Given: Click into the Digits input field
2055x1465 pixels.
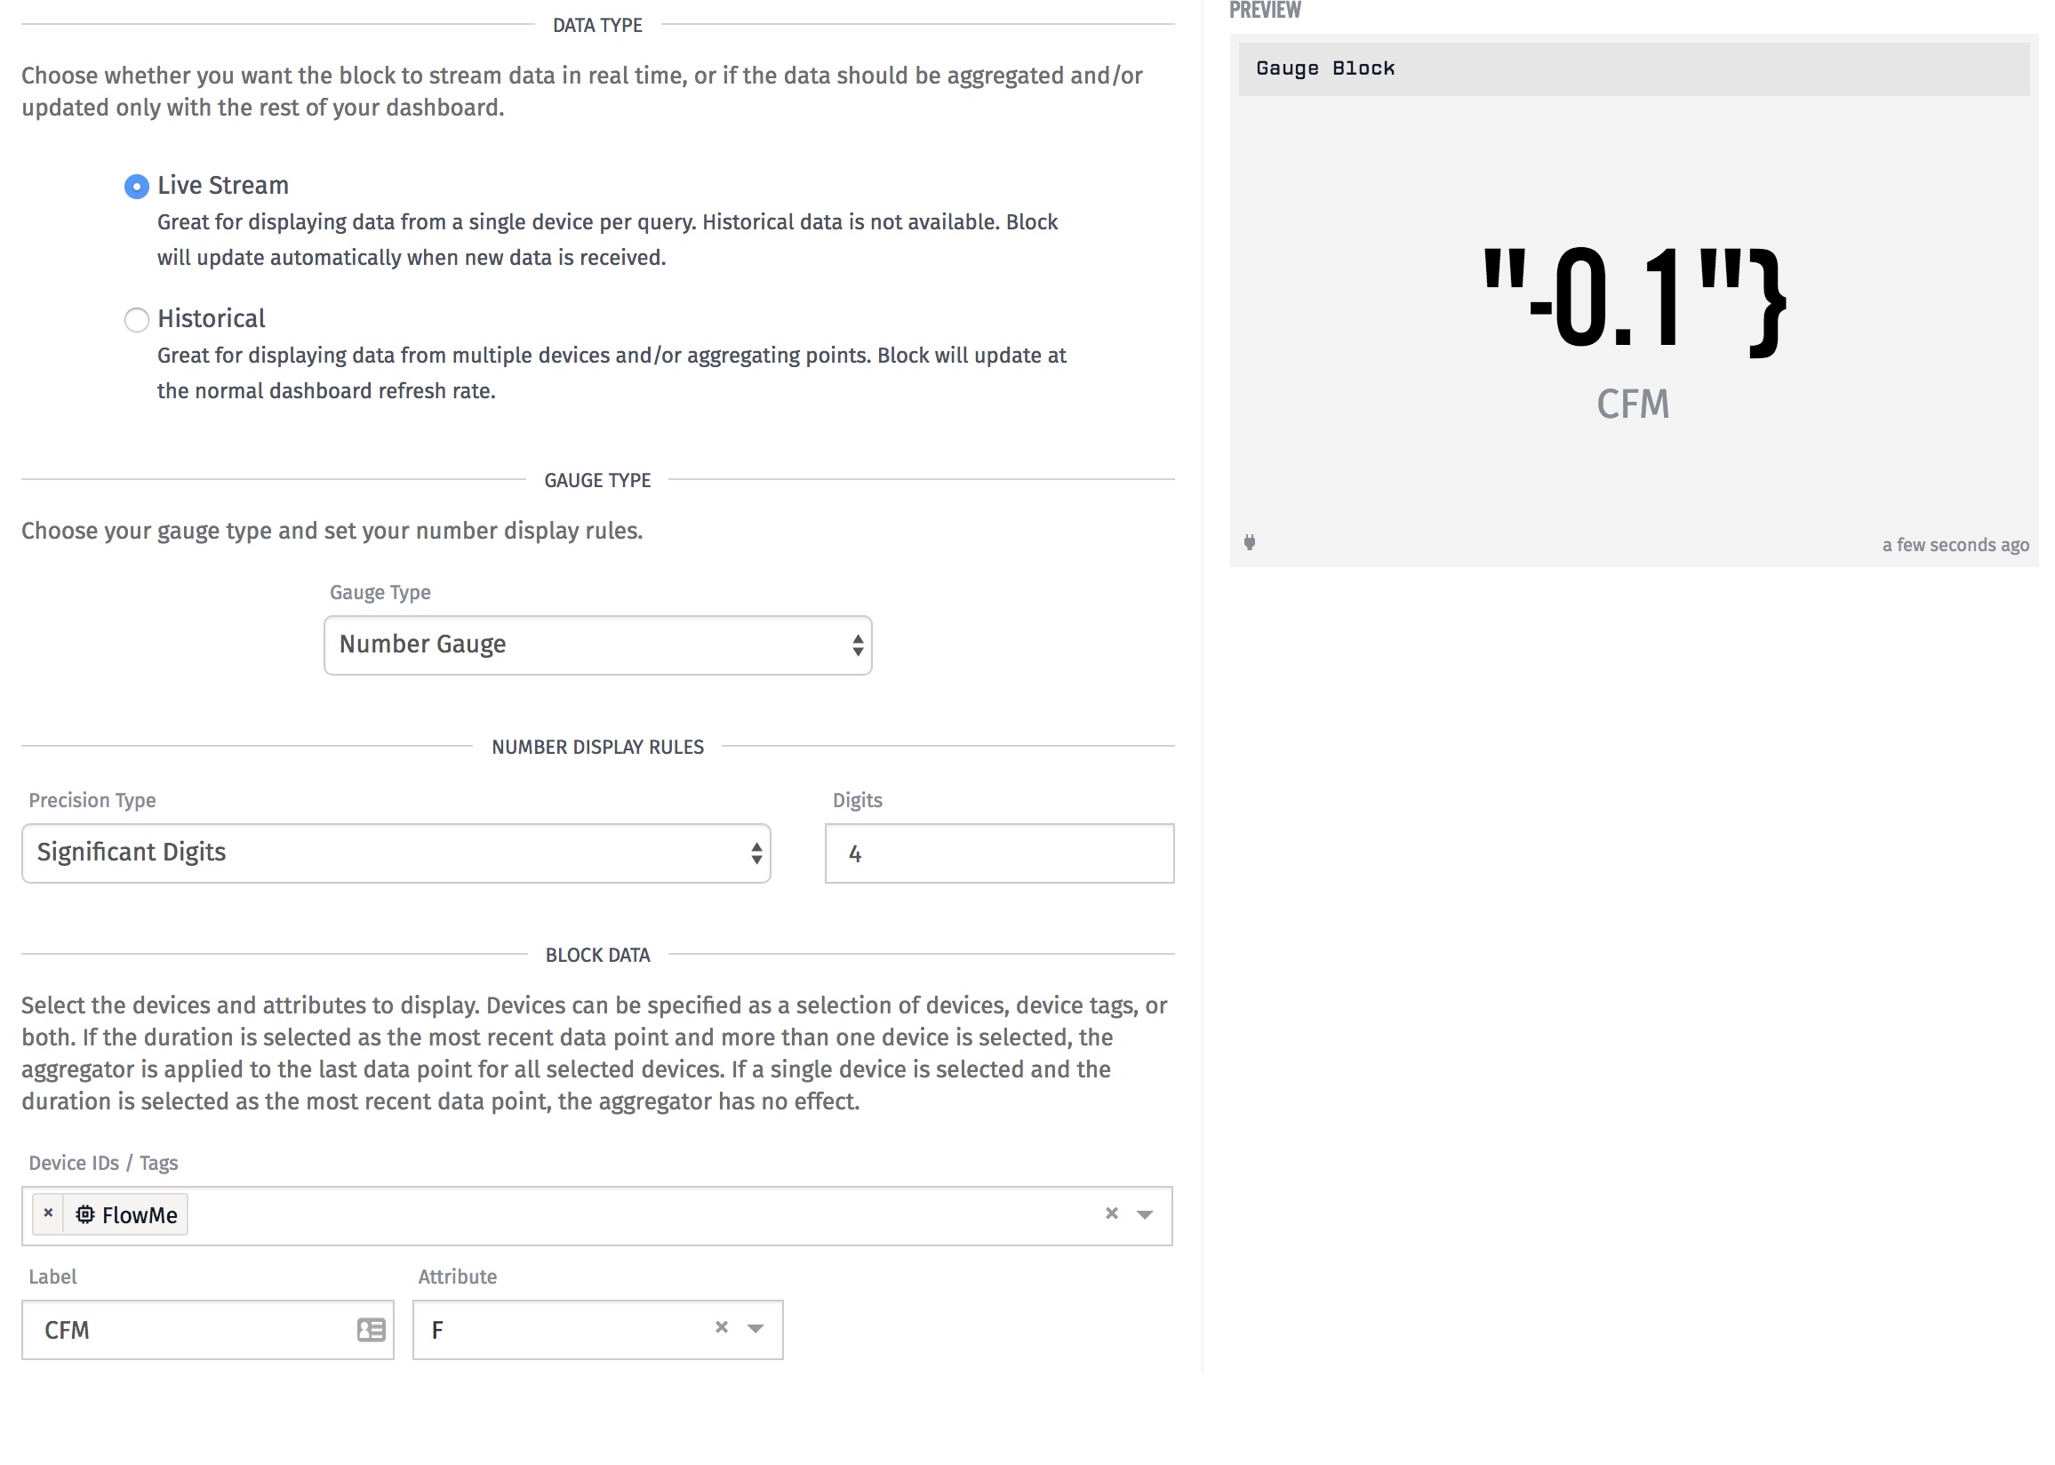Looking at the screenshot, I should click(x=998, y=853).
